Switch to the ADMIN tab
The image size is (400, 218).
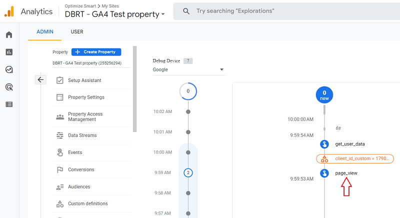(45, 32)
